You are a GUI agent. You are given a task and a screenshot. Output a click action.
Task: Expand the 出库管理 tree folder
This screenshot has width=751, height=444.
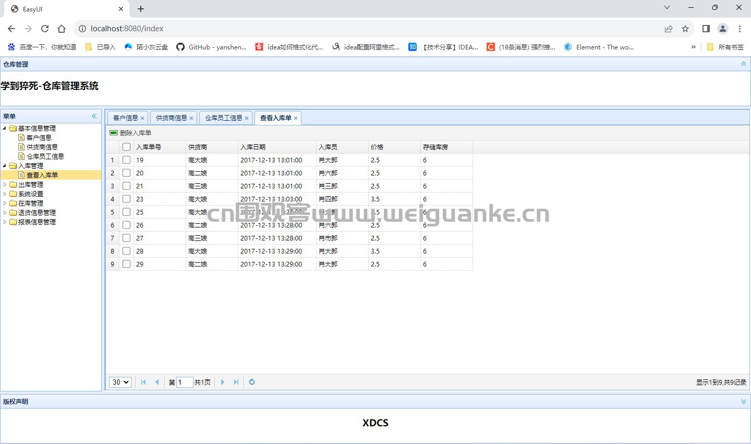pos(5,184)
